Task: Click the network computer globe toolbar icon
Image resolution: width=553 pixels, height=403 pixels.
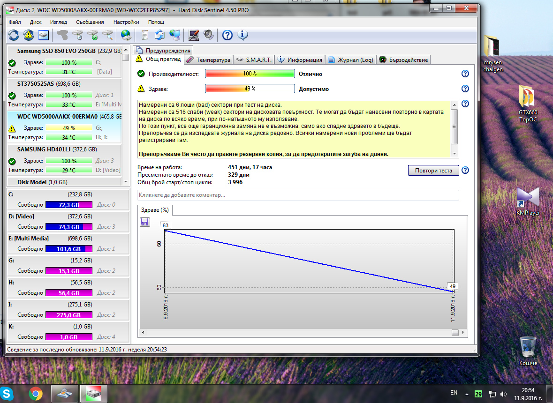Action: tap(175, 35)
